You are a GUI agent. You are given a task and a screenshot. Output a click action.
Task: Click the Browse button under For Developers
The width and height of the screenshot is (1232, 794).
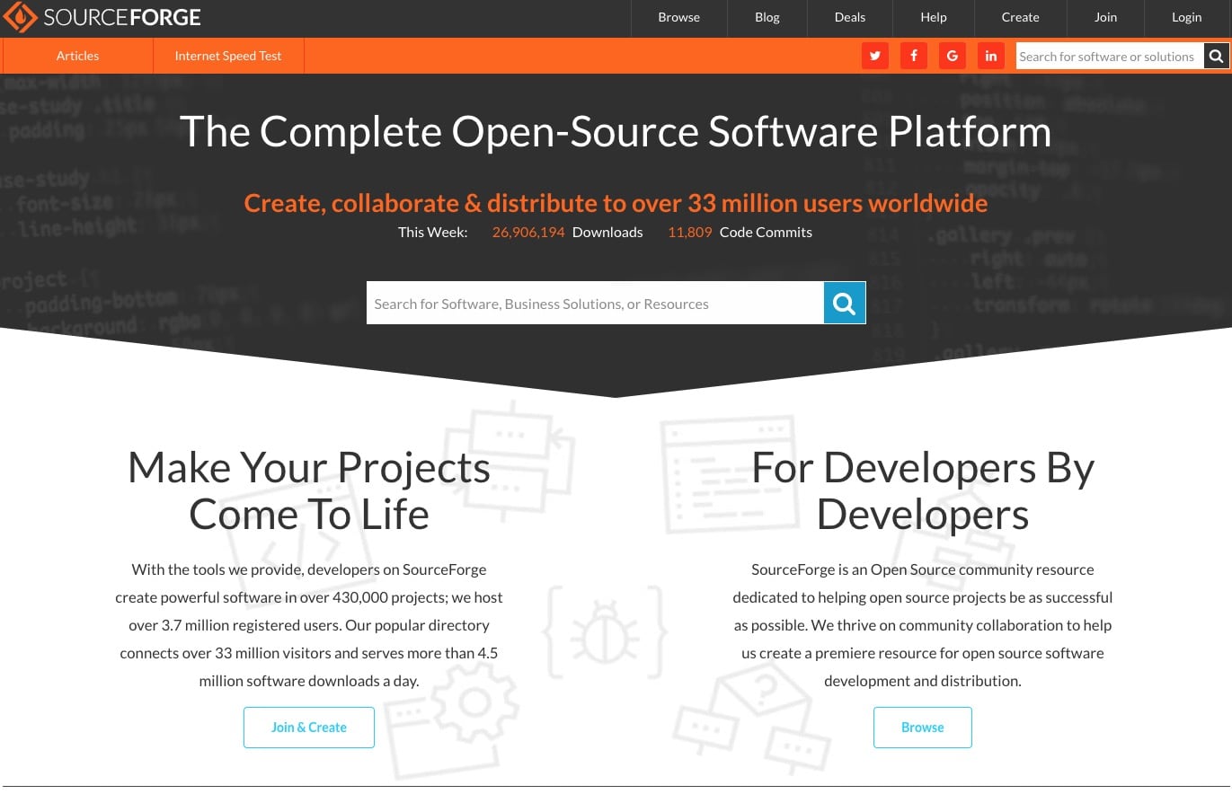coord(922,727)
